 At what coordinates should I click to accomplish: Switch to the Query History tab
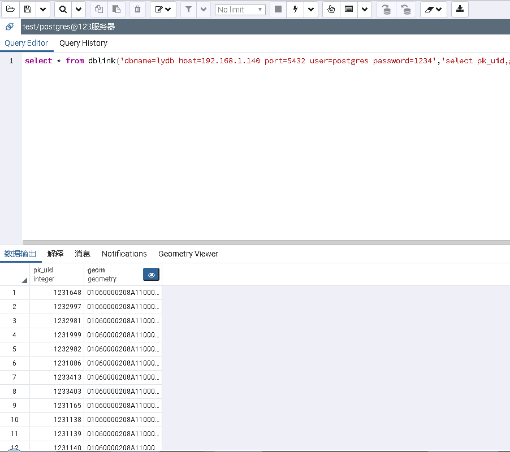83,43
